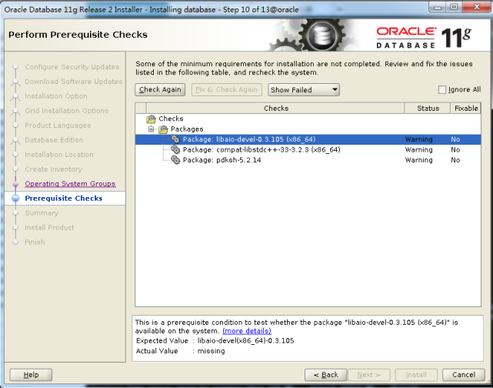This screenshot has width=493, height=388.
Task: Click Expected Value libaio-devel(x86_64)-0.3.105 text
Action: point(245,341)
